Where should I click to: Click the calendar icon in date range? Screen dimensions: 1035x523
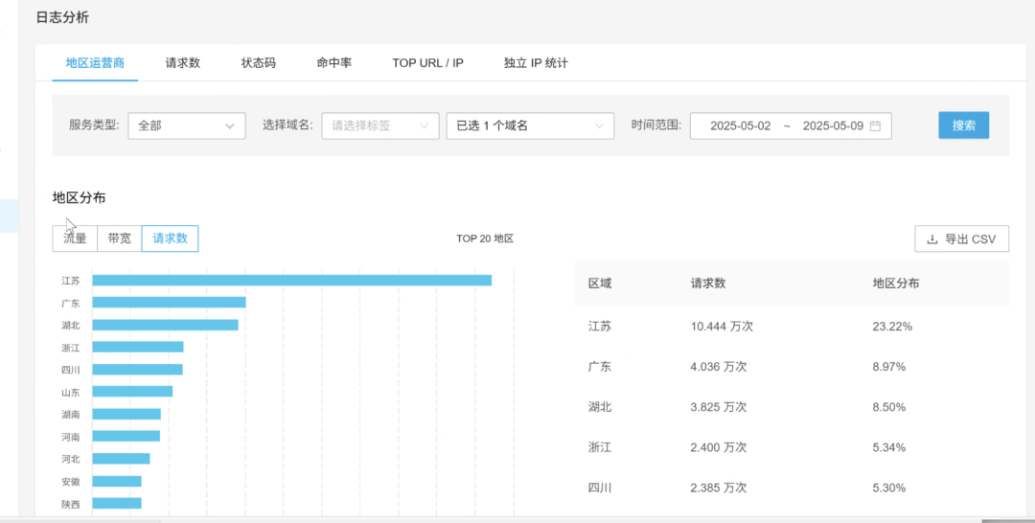pos(875,125)
